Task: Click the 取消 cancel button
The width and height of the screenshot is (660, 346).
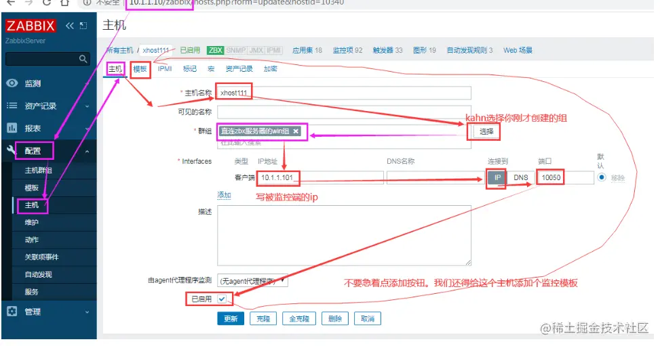Action: coord(368,319)
